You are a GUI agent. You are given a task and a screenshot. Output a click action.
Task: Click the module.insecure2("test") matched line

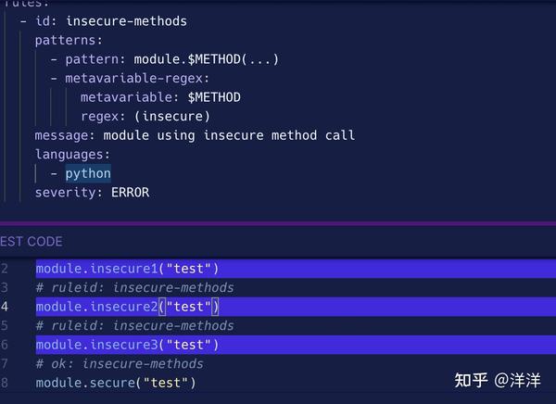127,307
